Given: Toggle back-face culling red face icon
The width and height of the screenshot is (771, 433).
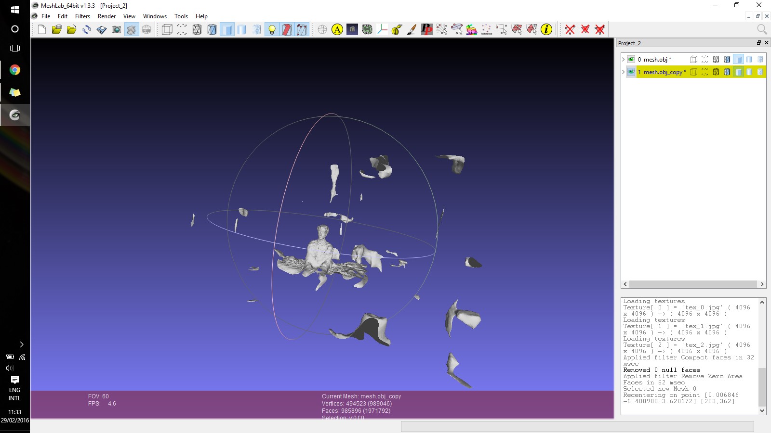Looking at the screenshot, I should point(287,30).
